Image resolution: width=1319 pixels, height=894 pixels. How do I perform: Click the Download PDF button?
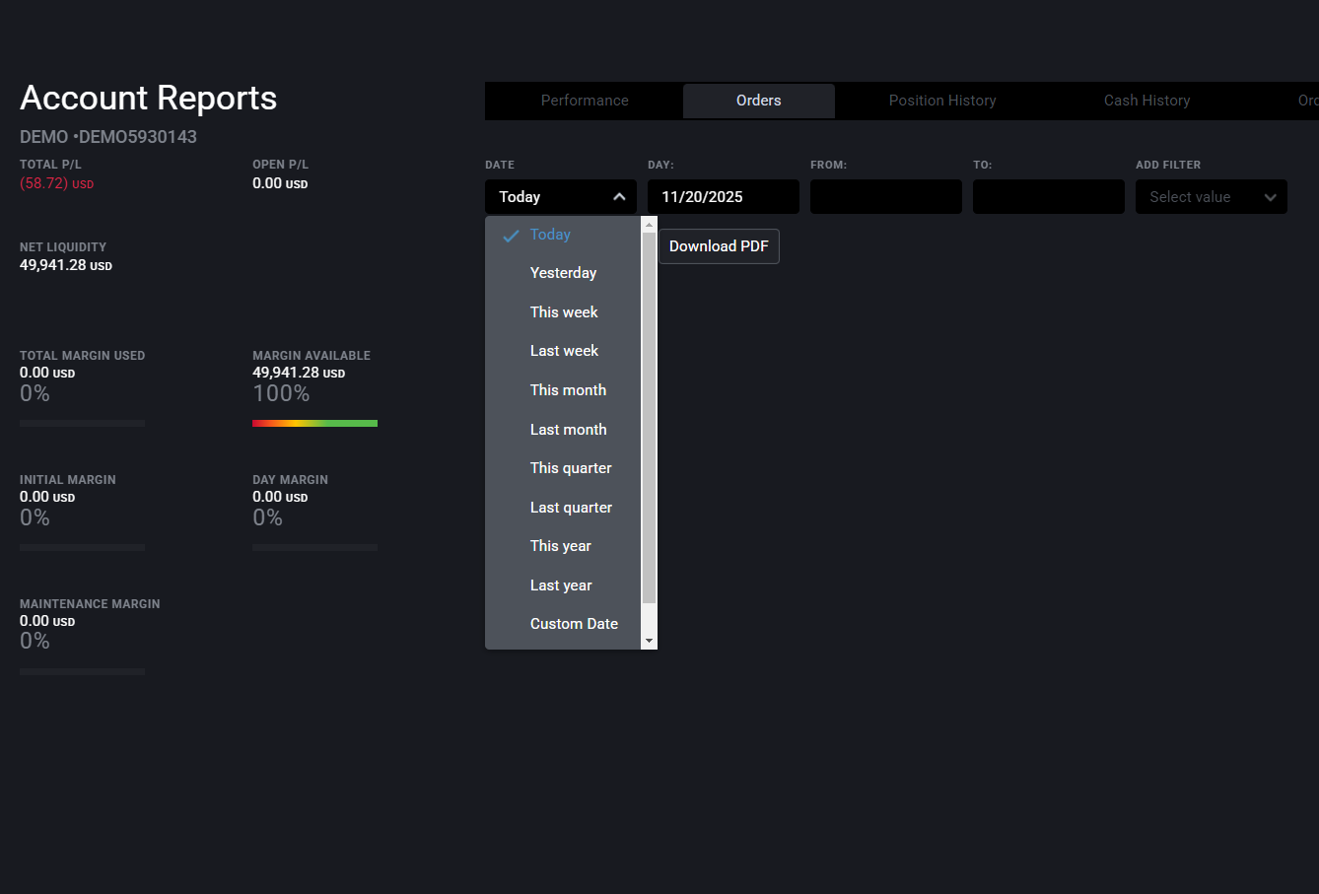pos(719,246)
